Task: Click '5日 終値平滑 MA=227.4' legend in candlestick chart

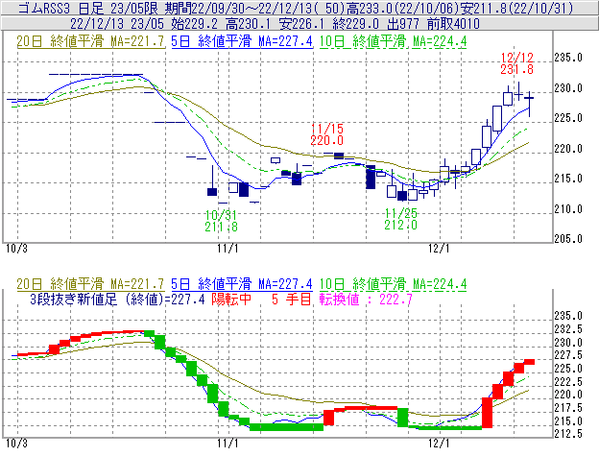Action: click(242, 41)
